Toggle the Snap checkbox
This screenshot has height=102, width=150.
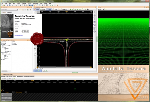click(2, 59)
